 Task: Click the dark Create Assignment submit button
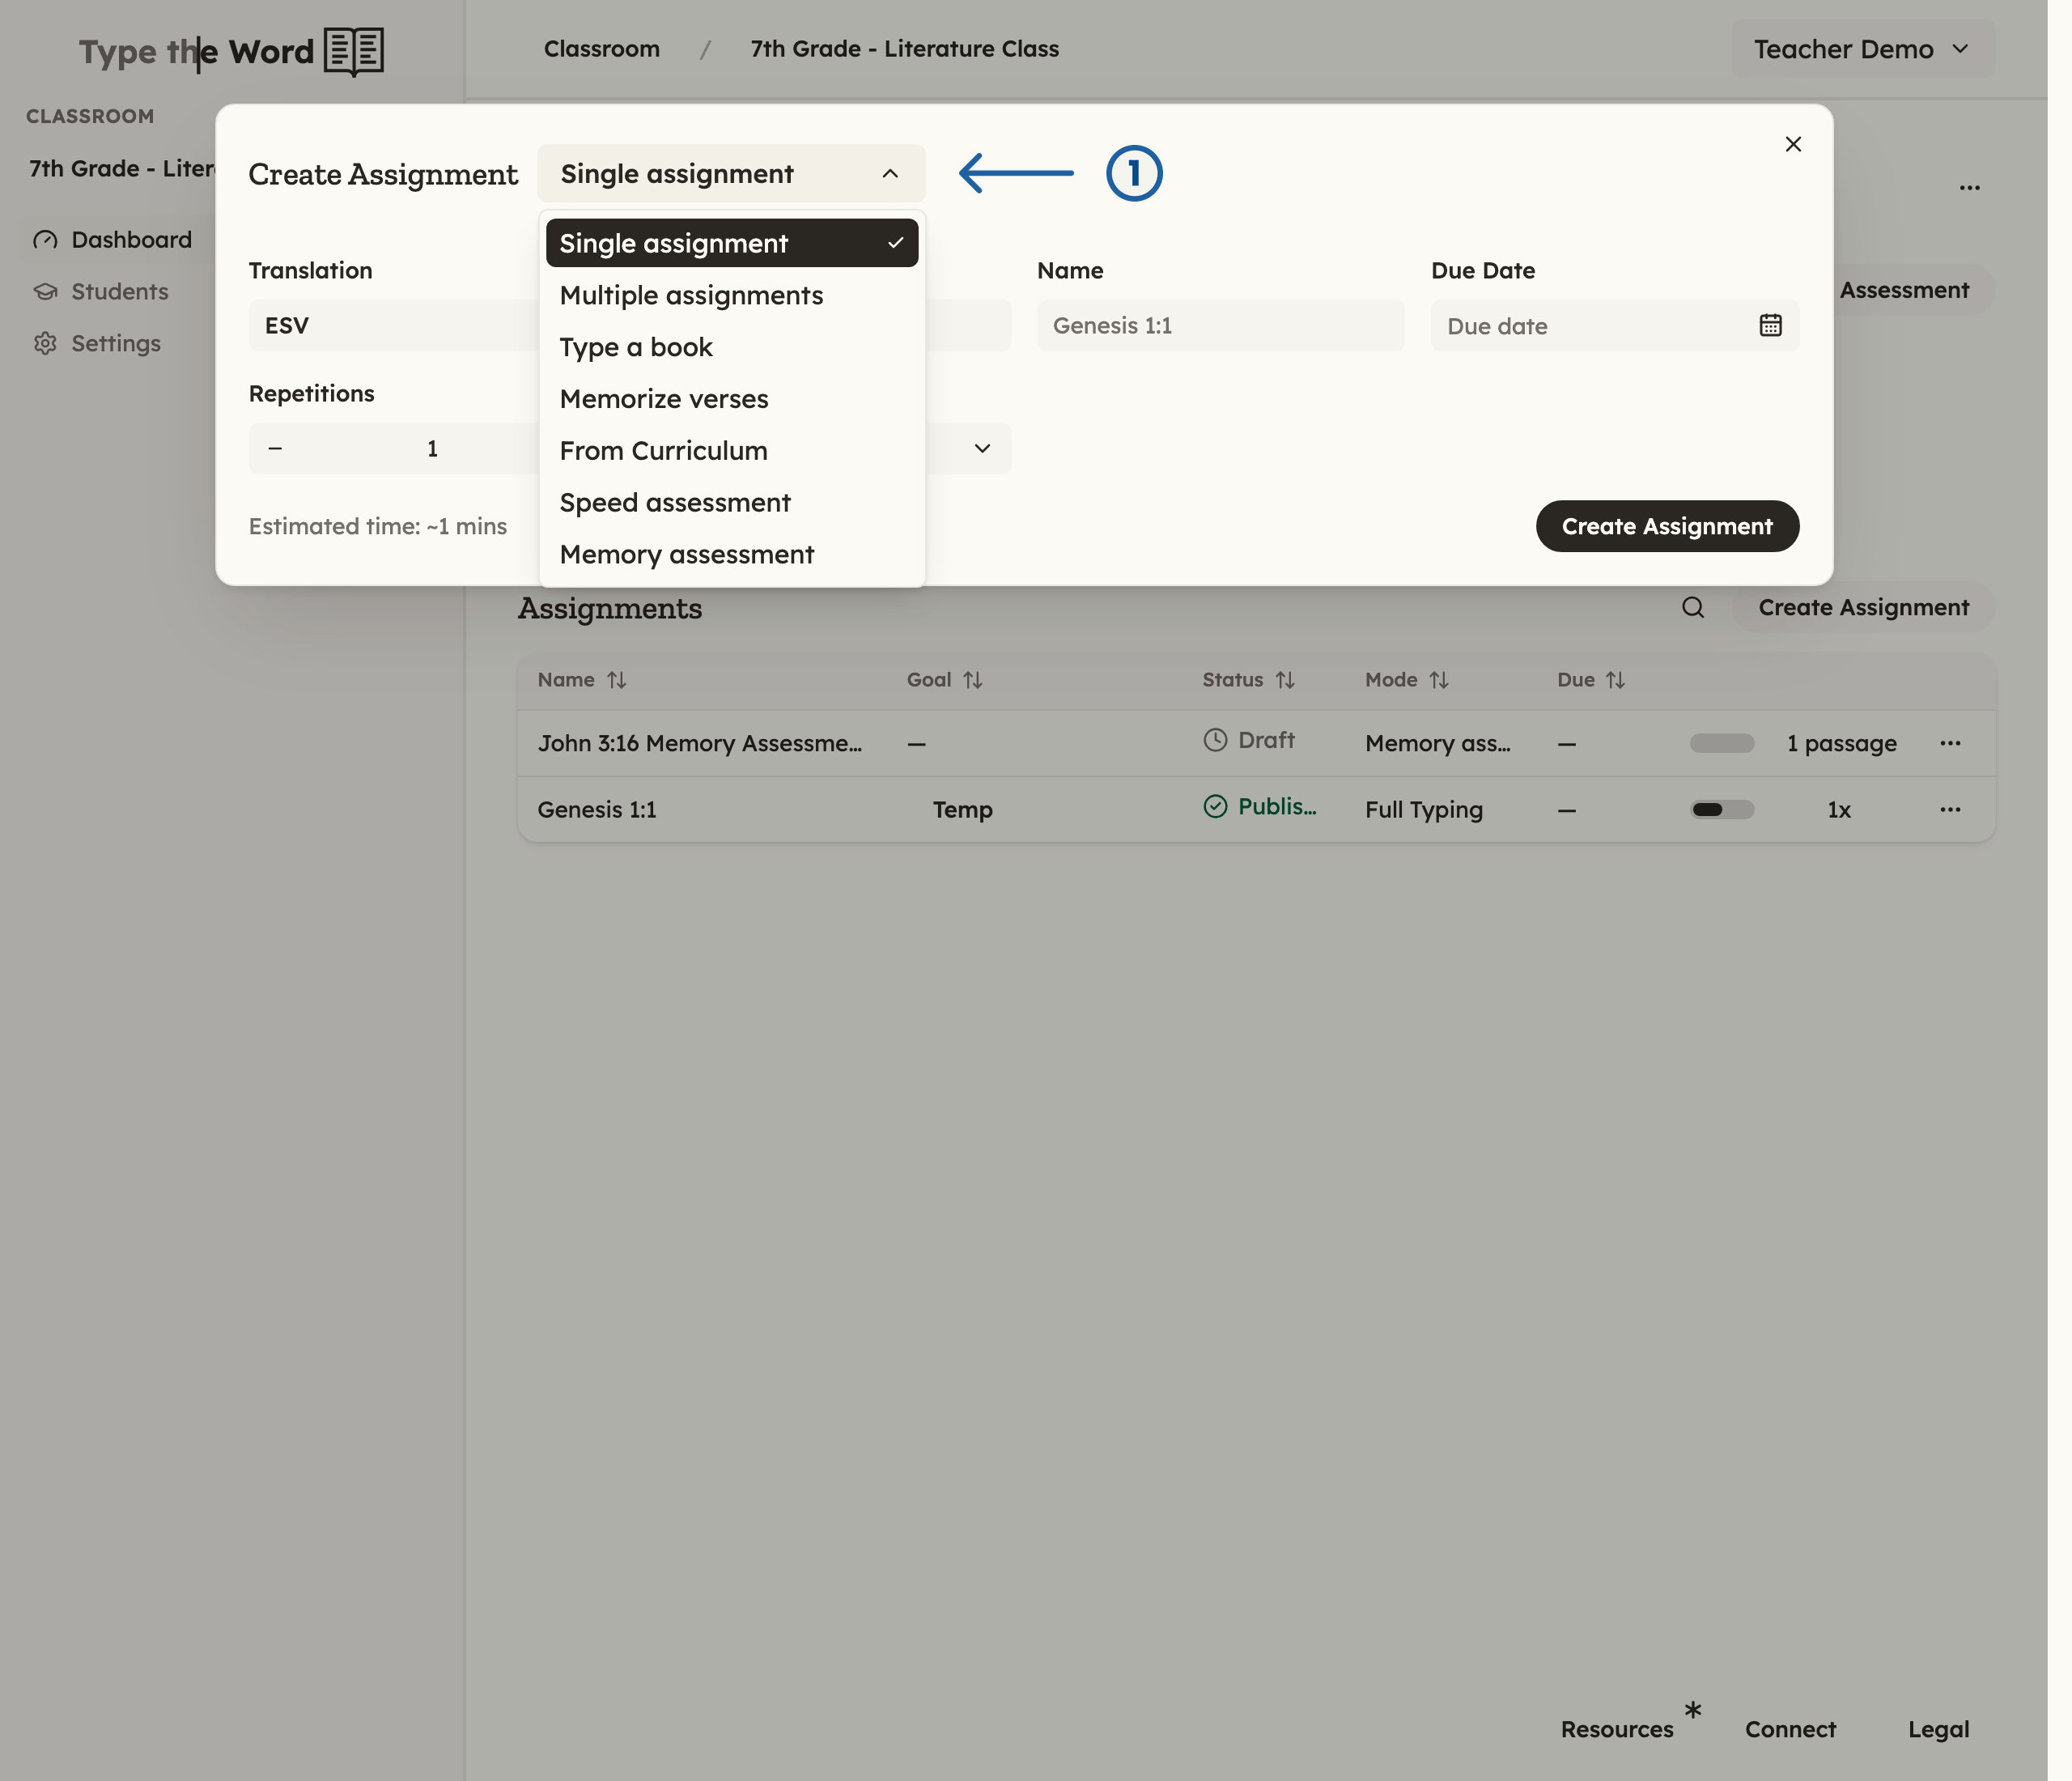[1667, 526]
